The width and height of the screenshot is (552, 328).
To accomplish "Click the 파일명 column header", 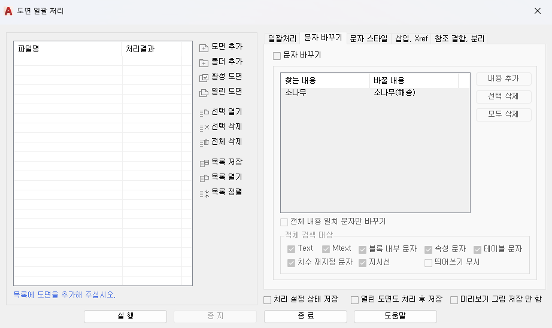I will click(x=68, y=49).
